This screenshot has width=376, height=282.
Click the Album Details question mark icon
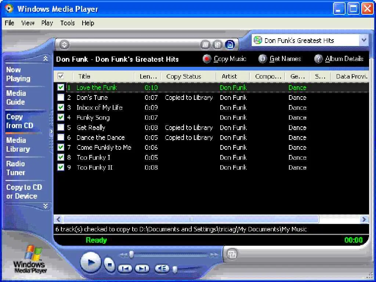click(318, 59)
